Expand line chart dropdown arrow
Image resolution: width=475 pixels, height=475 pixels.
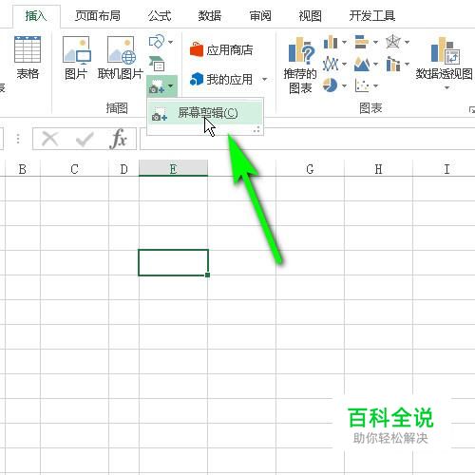344,64
